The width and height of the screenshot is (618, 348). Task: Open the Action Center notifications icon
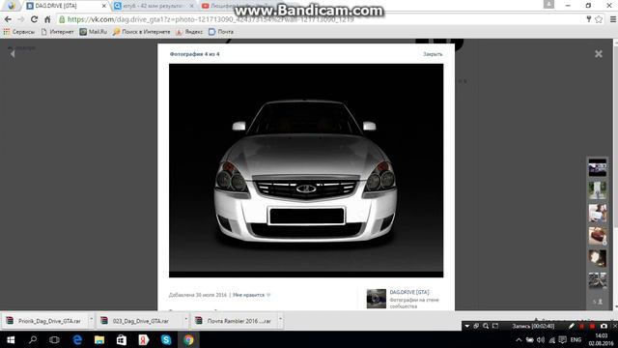[562, 339]
